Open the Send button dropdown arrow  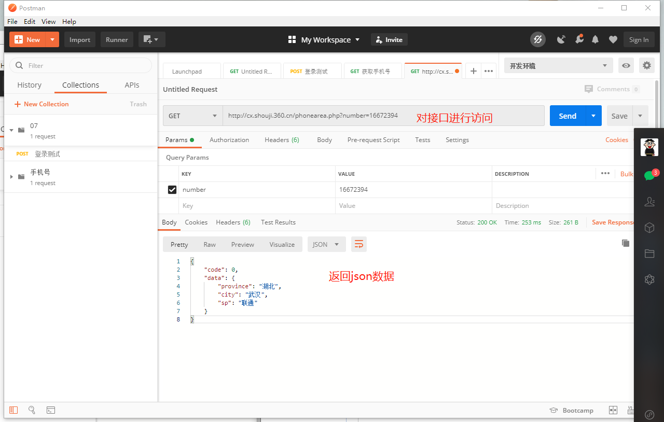click(x=593, y=116)
